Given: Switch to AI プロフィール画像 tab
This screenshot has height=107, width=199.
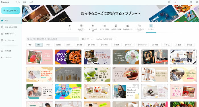Looking at the screenshot, I should 116,27.
